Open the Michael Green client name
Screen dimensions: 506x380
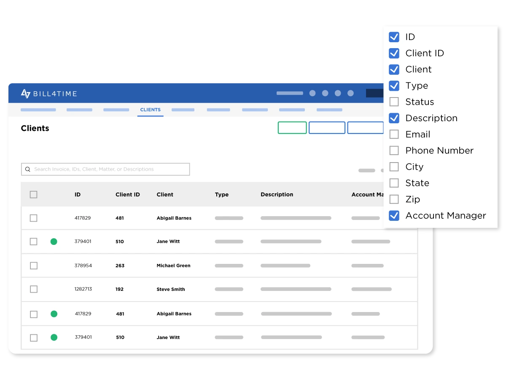tap(173, 266)
